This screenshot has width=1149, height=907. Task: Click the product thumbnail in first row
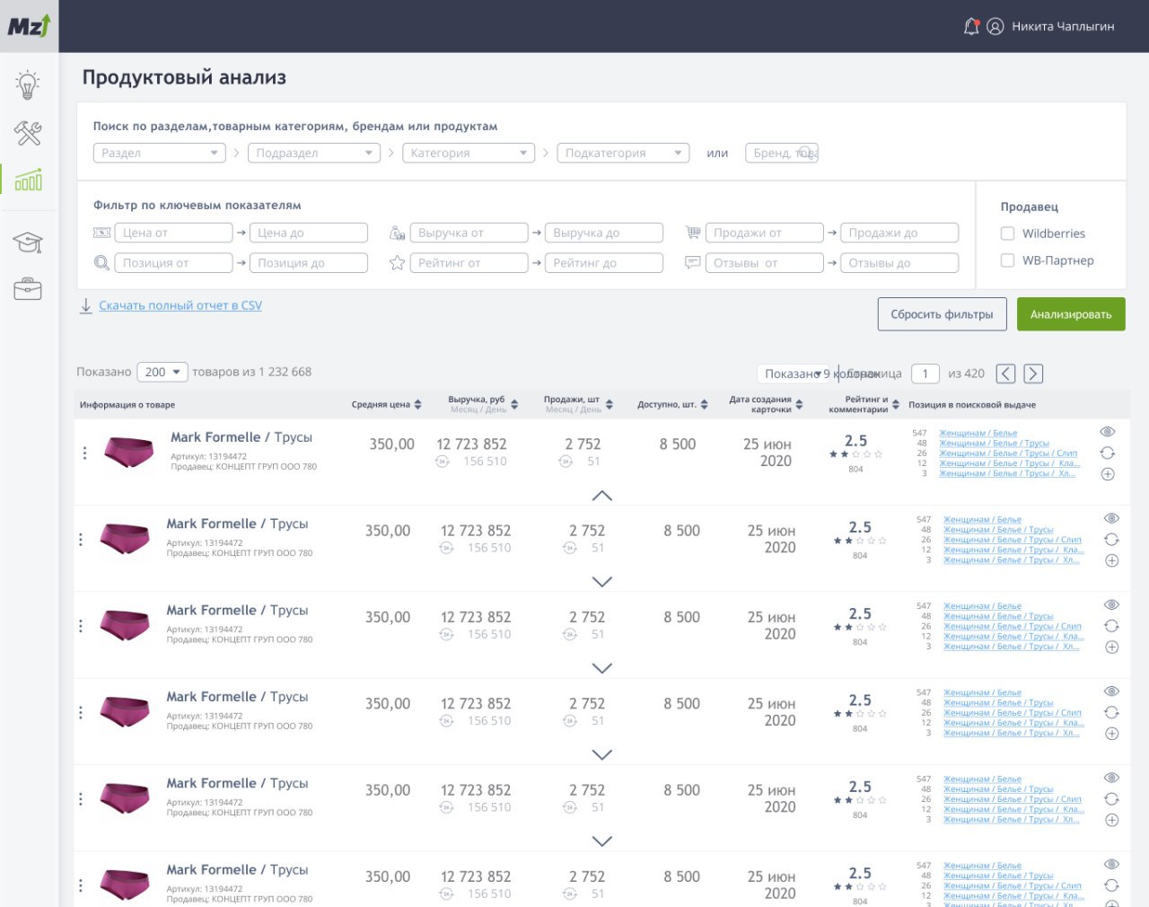[x=128, y=451]
